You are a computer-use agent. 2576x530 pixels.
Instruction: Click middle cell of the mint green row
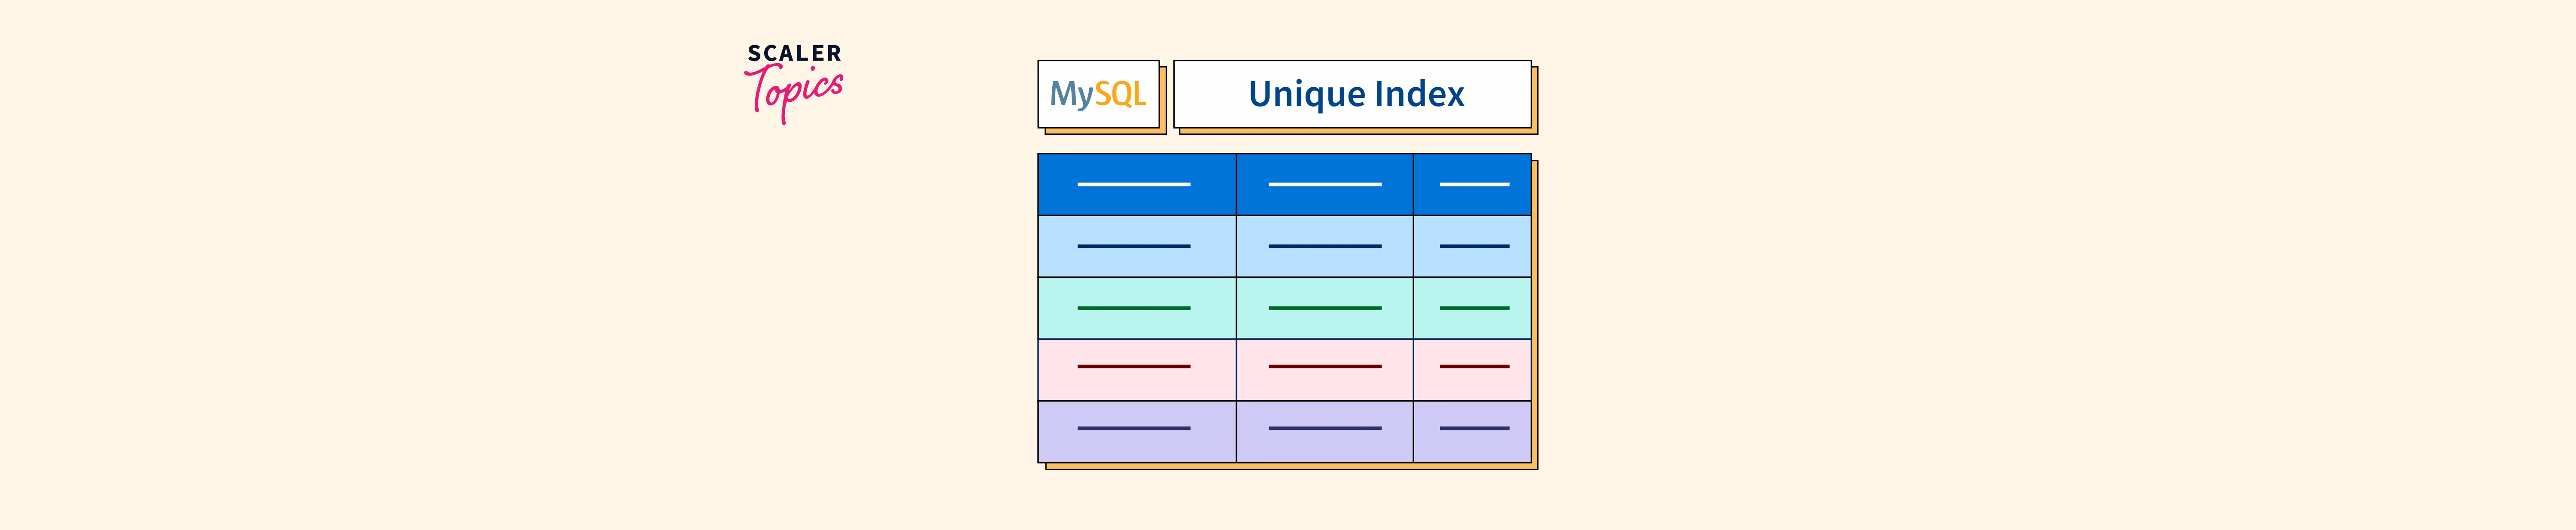point(1324,308)
